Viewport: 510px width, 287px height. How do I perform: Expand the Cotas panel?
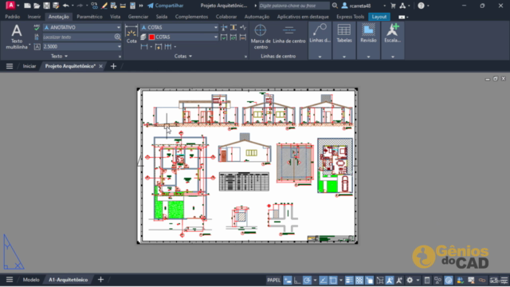coord(183,57)
